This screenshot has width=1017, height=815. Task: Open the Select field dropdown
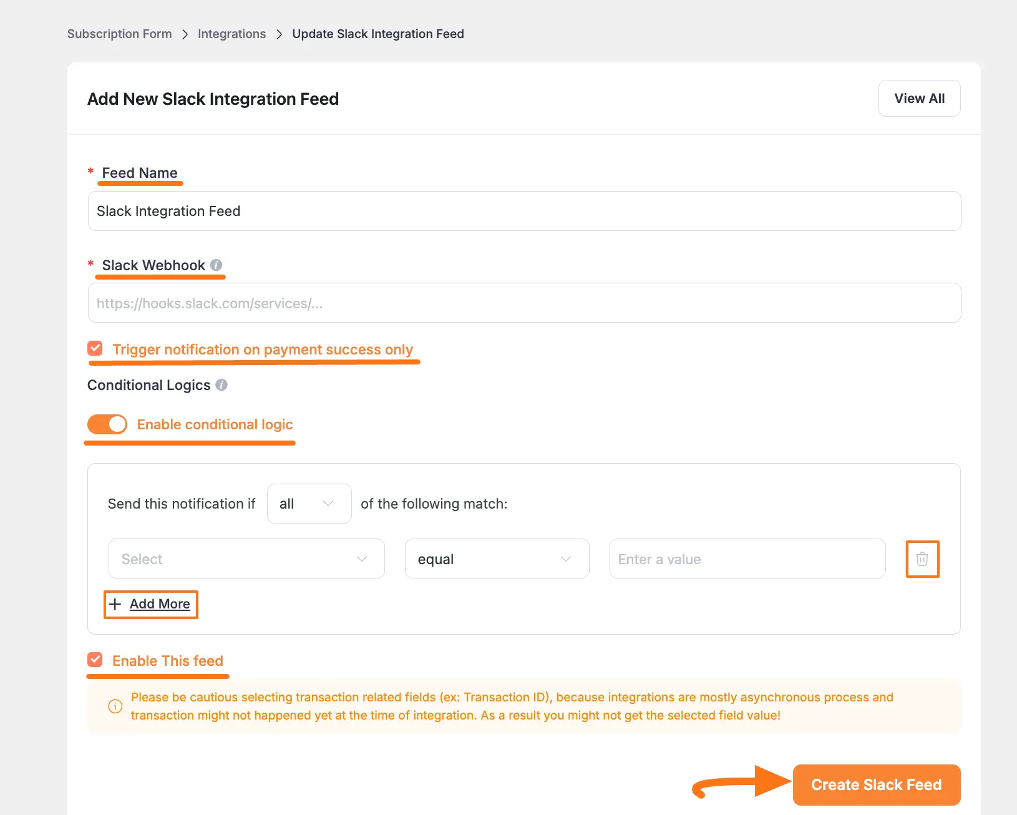[246, 559]
